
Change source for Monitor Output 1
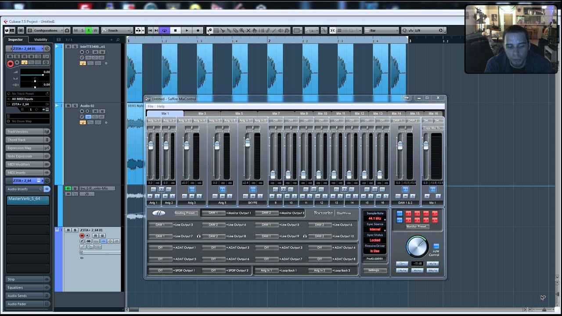tap(213, 213)
